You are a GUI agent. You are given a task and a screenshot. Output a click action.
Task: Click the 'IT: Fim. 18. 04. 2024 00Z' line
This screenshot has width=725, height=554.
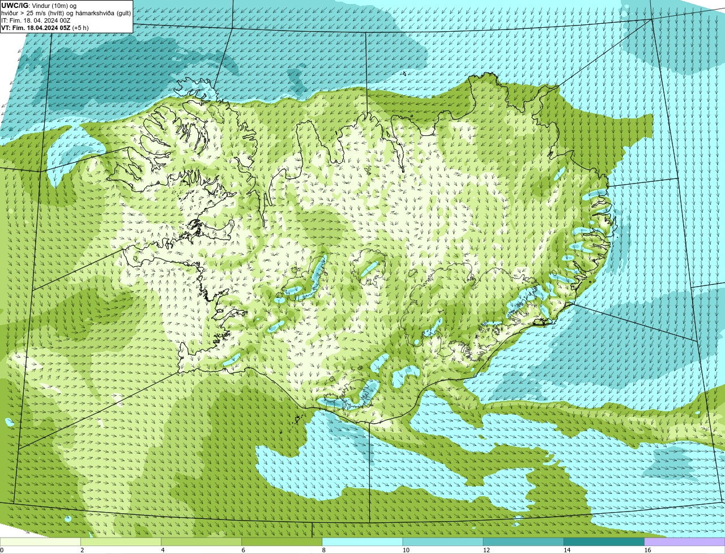click(36, 20)
